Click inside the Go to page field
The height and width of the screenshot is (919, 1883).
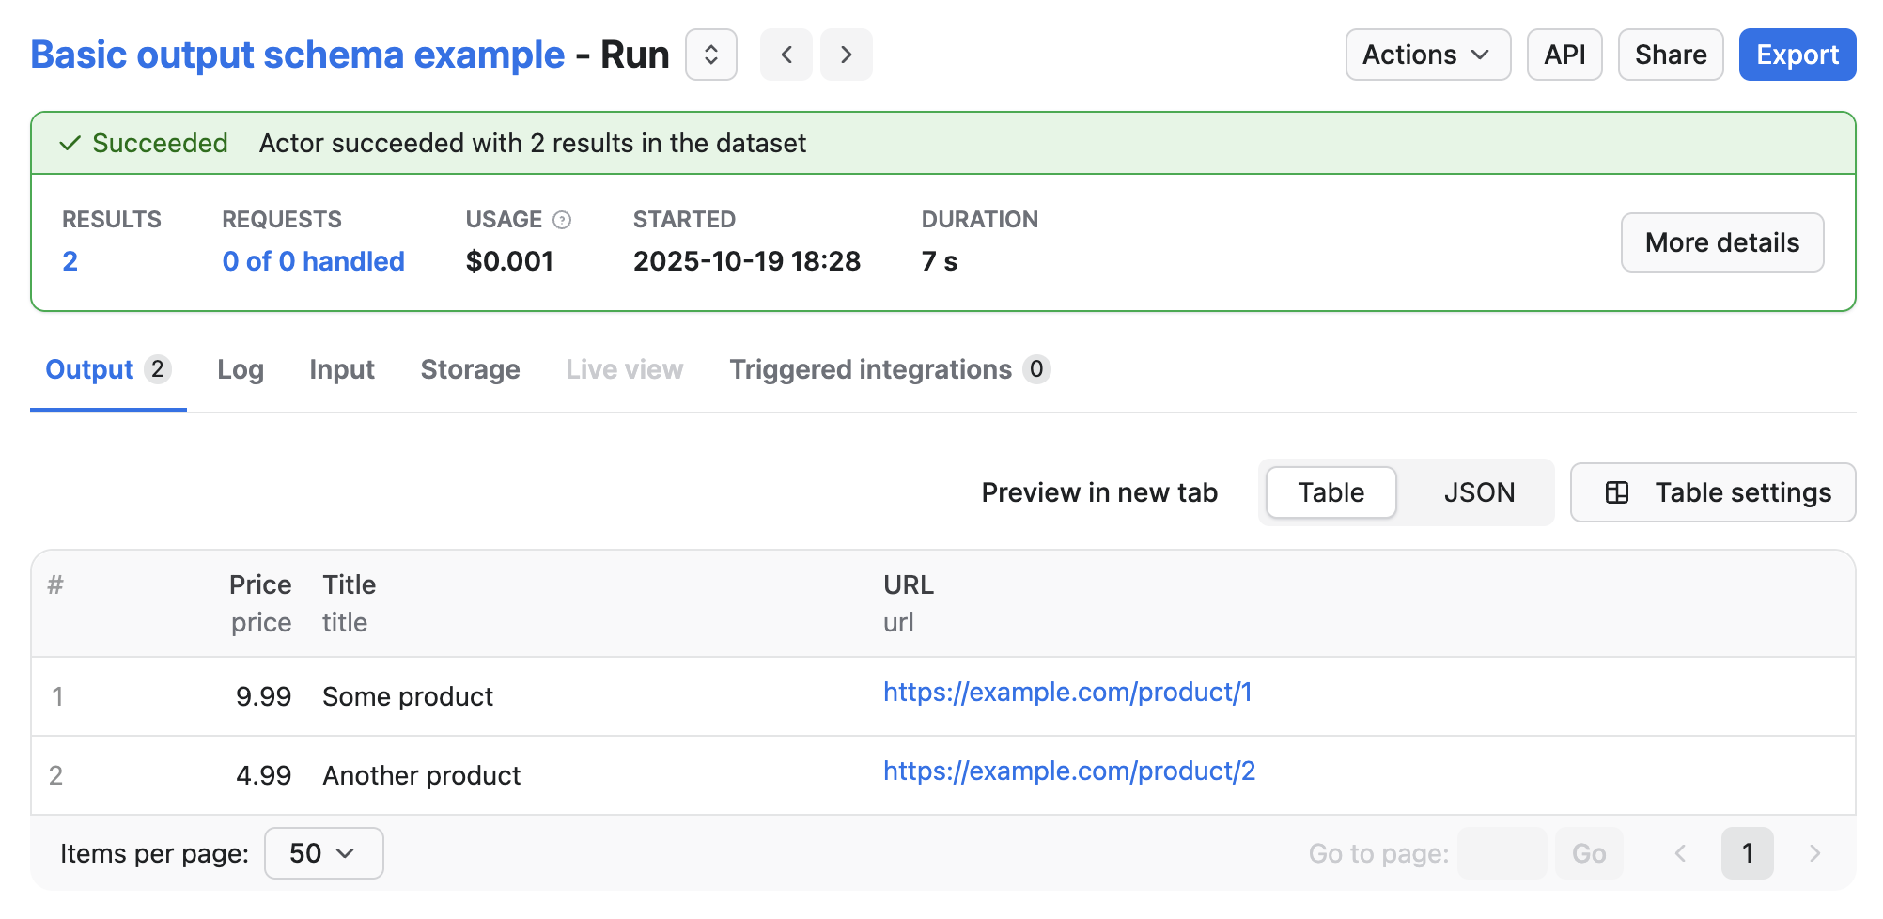[1501, 853]
